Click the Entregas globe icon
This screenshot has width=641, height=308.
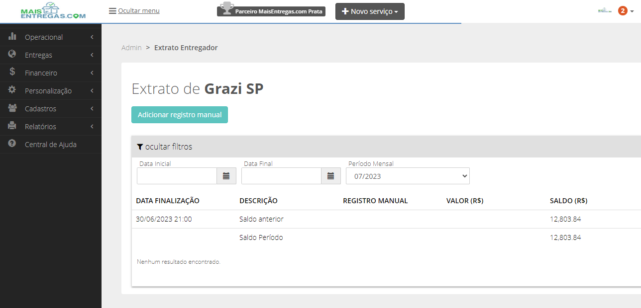pos(12,54)
